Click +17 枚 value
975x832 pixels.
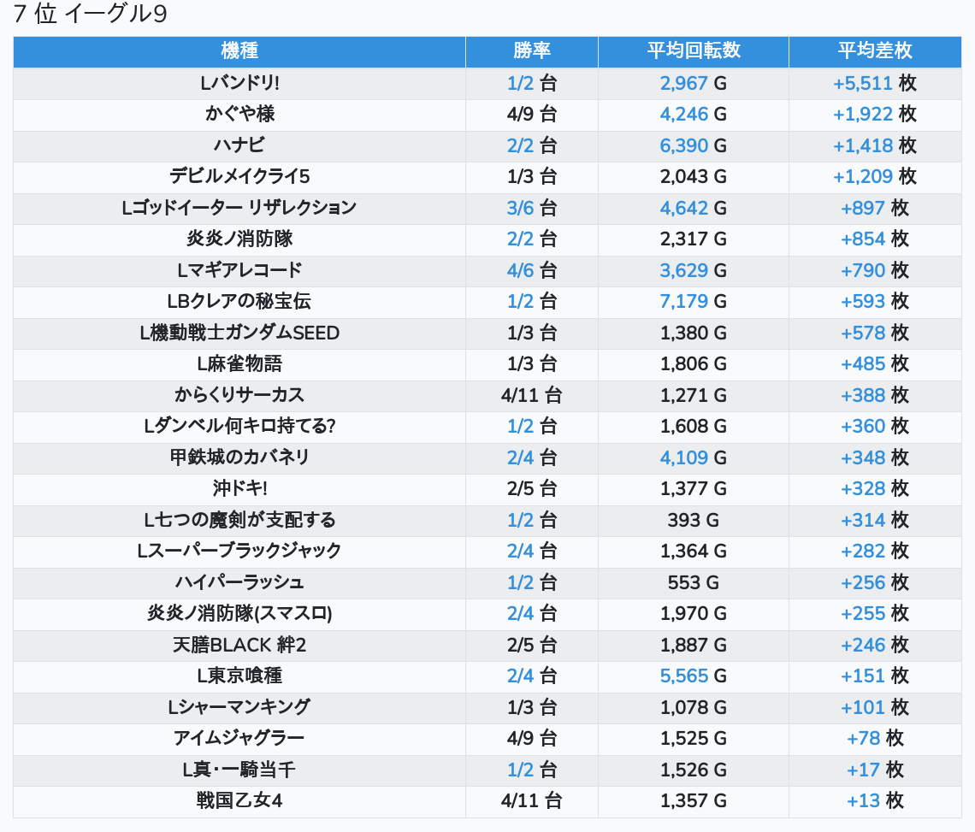(875, 770)
